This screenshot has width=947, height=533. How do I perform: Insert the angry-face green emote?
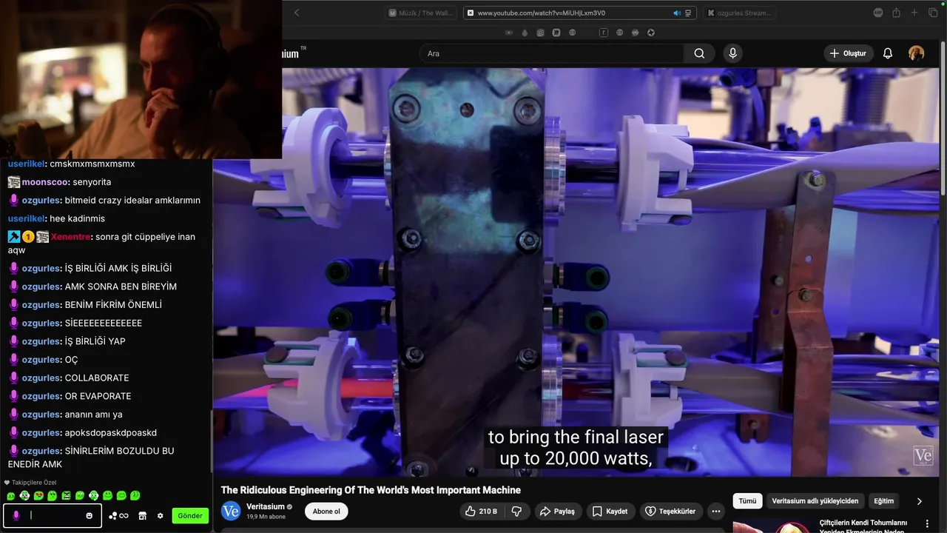click(66, 495)
